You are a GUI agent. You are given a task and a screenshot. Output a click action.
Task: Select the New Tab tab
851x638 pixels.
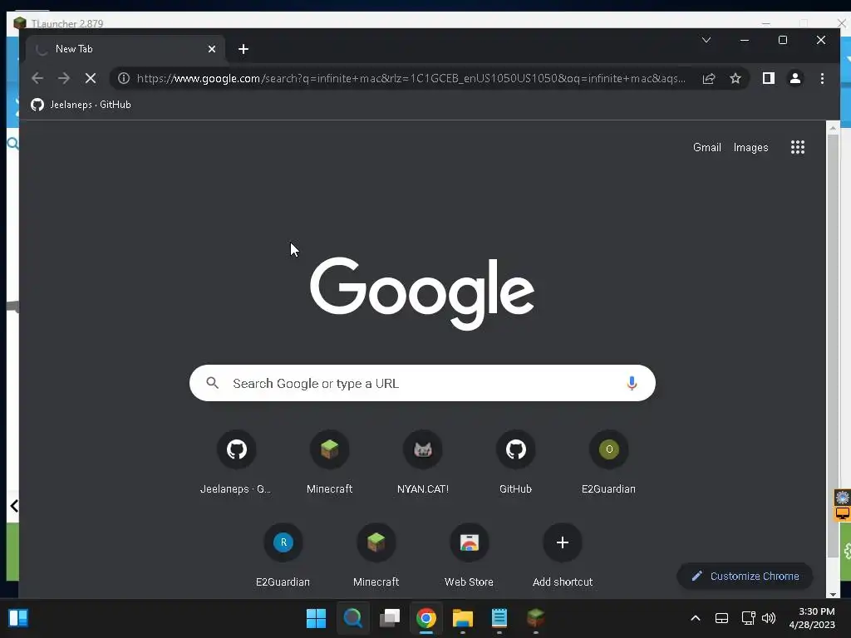tap(125, 49)
